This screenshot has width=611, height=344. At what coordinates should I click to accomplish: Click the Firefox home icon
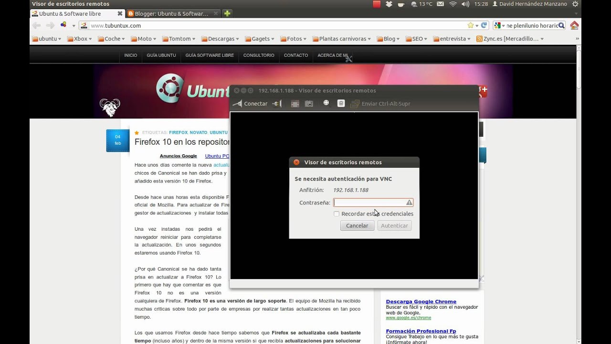[574, 25]
